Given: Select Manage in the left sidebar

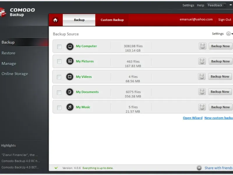Looking at the screenshot, I should tap(9, 64).
